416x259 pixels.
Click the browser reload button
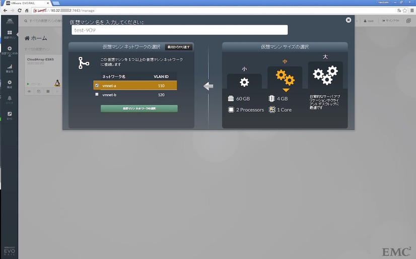coord(19,11)
